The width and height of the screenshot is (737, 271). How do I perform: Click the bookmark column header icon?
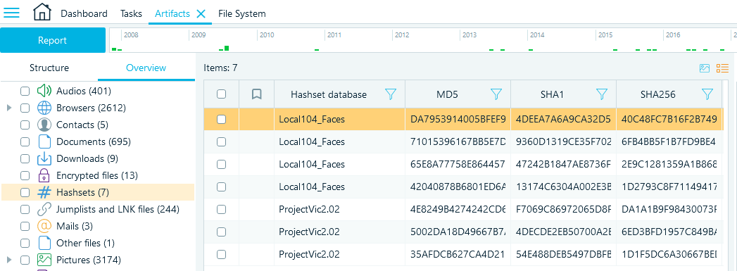pos(256,94)
